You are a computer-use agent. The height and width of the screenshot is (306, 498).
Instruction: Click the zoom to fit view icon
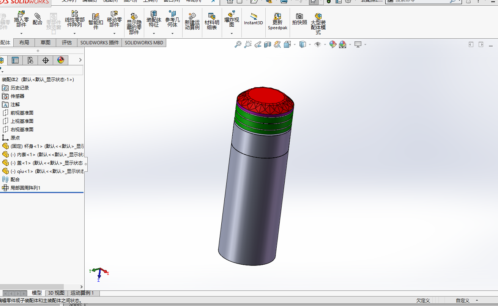(238, 45)
